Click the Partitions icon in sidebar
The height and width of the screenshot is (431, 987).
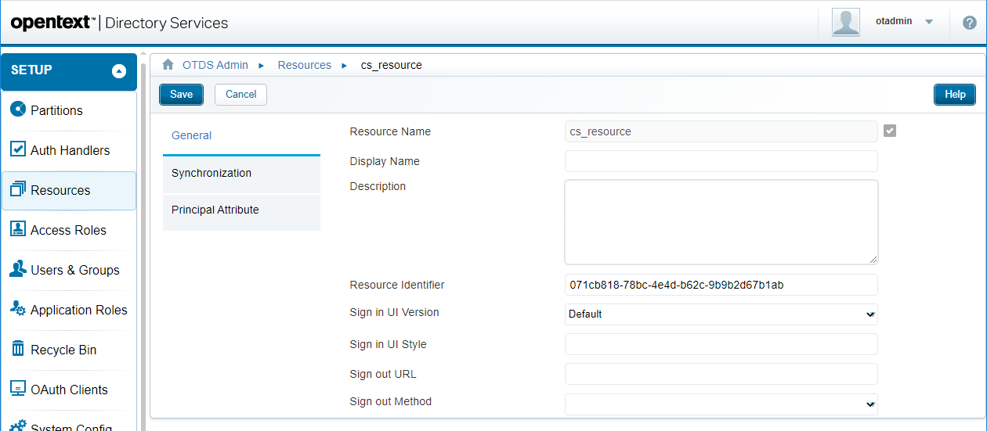[x=18, y=110]
